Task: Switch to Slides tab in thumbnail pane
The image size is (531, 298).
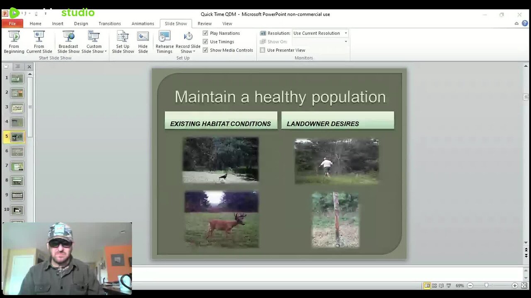Action: click(7, 67)
